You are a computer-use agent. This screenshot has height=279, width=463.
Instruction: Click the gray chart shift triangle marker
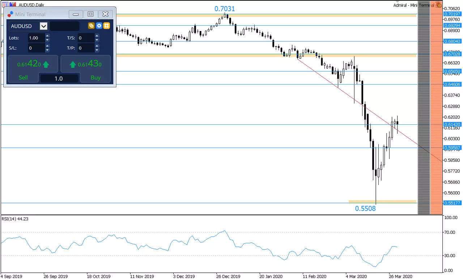coord(398,2)
